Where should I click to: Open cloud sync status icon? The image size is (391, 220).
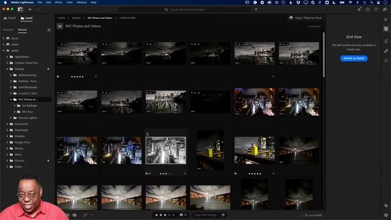[x=385, y=9]
